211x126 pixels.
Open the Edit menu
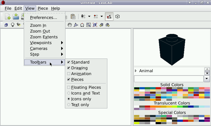click(x=18, y=8)
